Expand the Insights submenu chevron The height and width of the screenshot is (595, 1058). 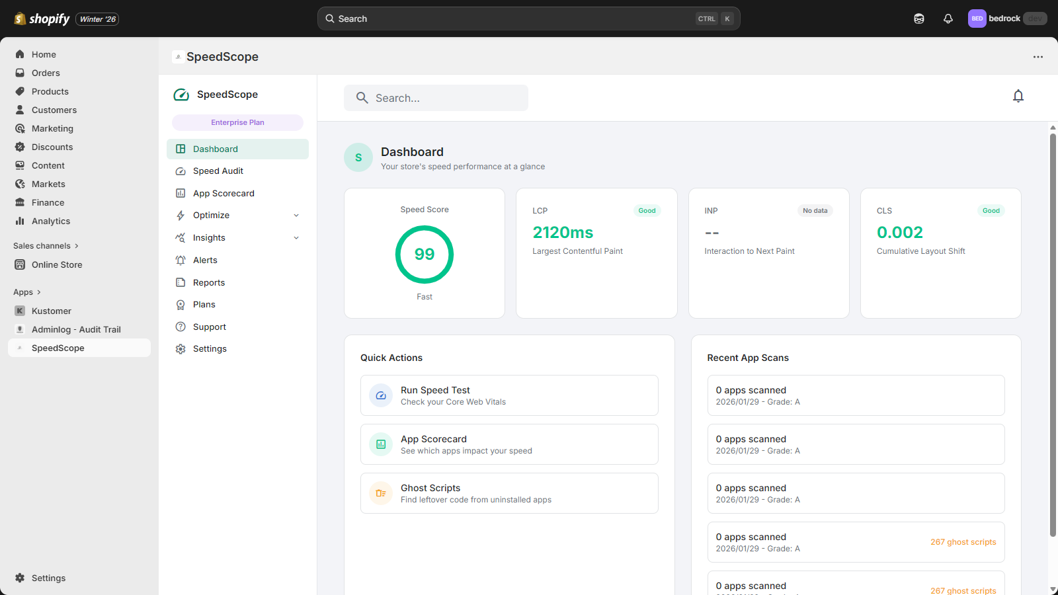tap(296, 238)
